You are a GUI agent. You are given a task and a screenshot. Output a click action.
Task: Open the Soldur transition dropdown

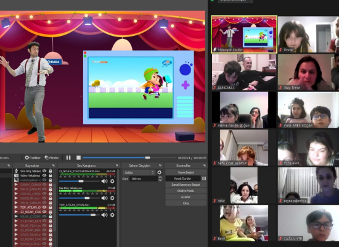point(139,172)
